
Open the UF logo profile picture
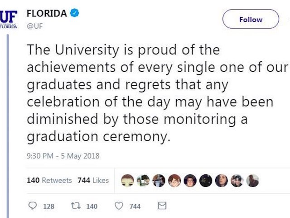(x=9, y=19)
